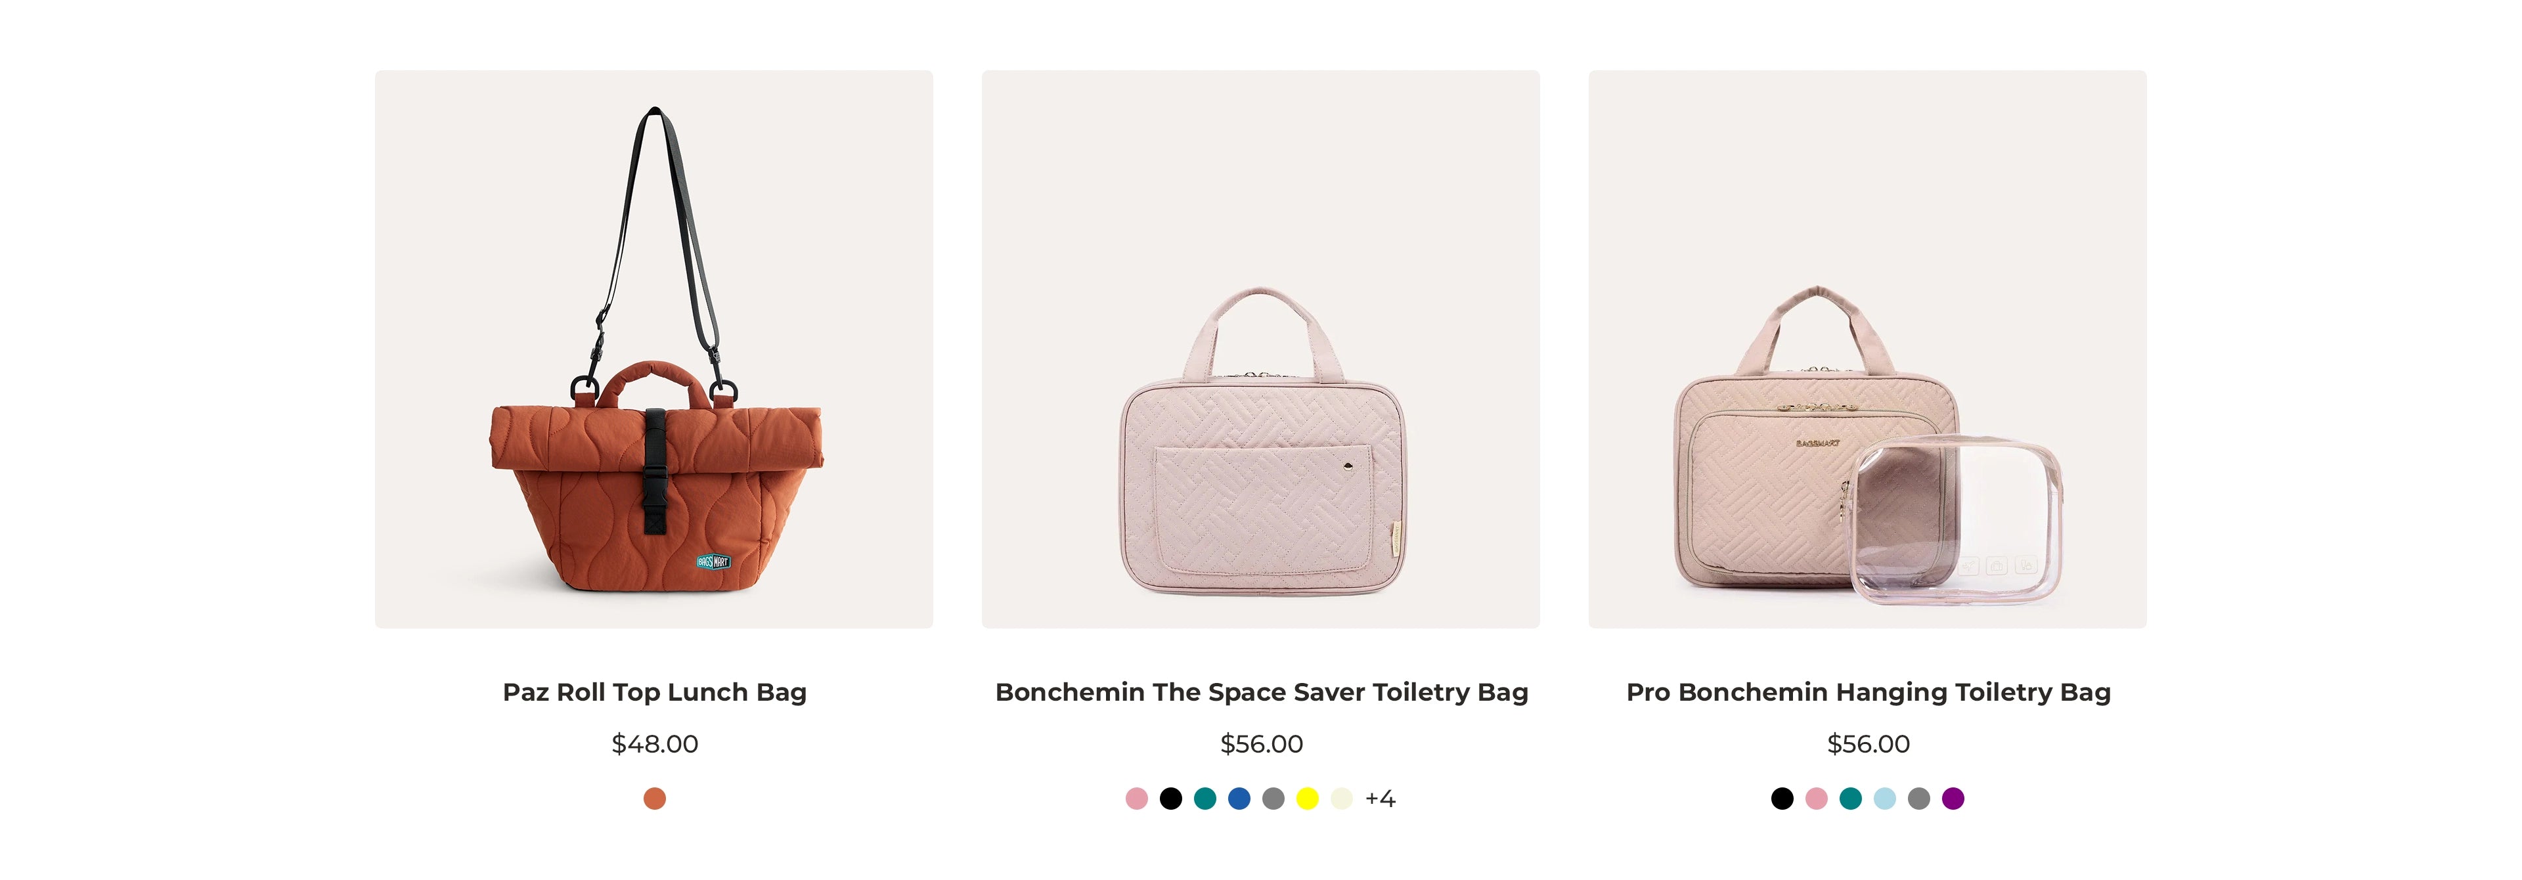Open the Paz Roll Top Lunch Bag image
2522x880 pixels.
click(x=653, y=349)
